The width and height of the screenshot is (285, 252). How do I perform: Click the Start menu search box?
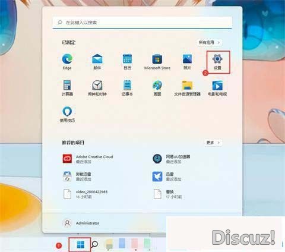click(x=142, y=23)
